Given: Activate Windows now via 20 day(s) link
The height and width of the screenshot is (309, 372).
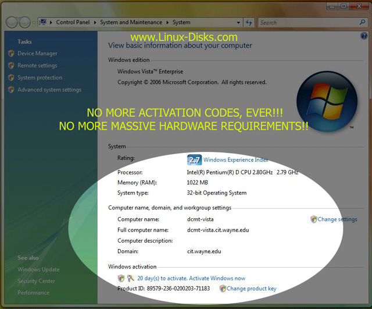Looking at the screenshot, I should pos(191,278).
